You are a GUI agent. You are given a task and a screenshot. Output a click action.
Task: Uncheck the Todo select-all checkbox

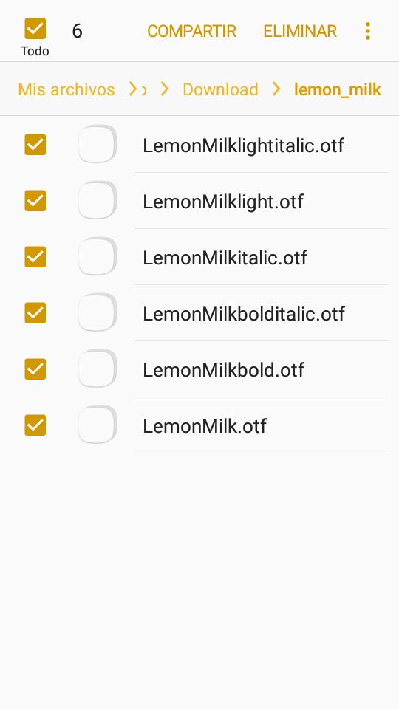tap(35, 29)
